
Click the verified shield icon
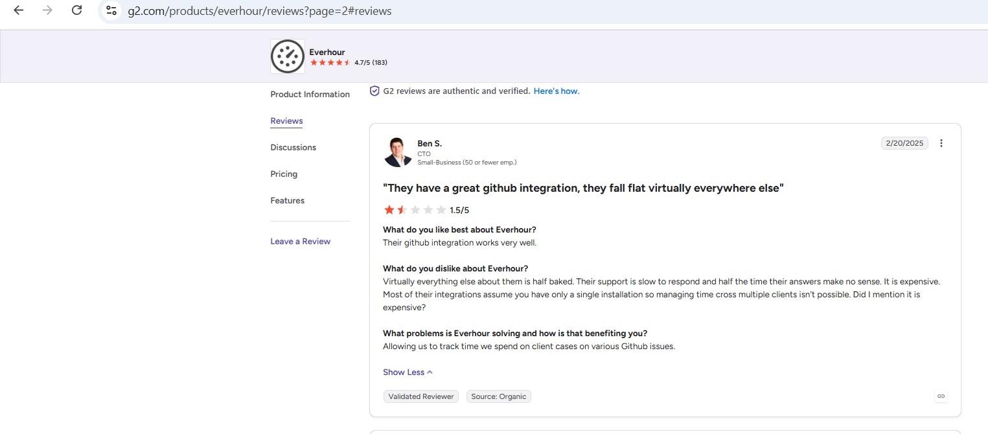[x=374, y=91]
